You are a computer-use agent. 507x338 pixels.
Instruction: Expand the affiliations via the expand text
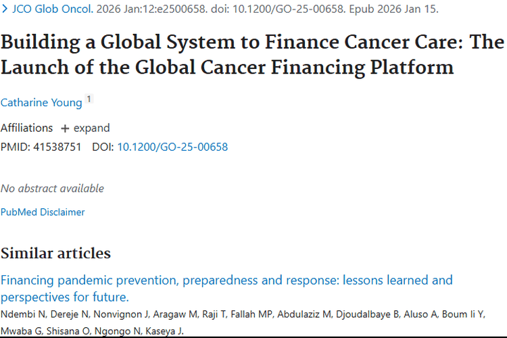pyautogui.click(x=91, y=128)
